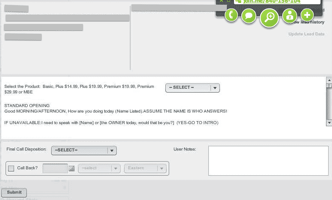The height and width of the screenshot is (200, 332).
Task: Click the STANDARD OPENING heading text
Action: tap(27, 105)
